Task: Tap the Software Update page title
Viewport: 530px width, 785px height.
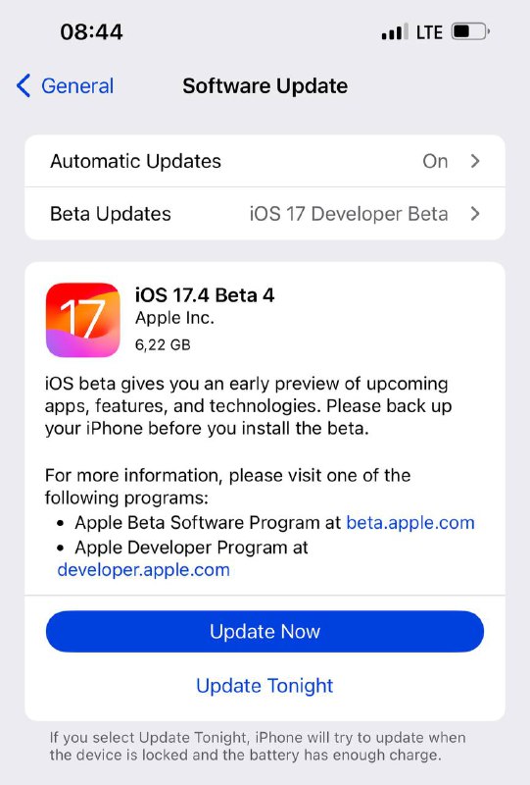Action: pos(265,86)
